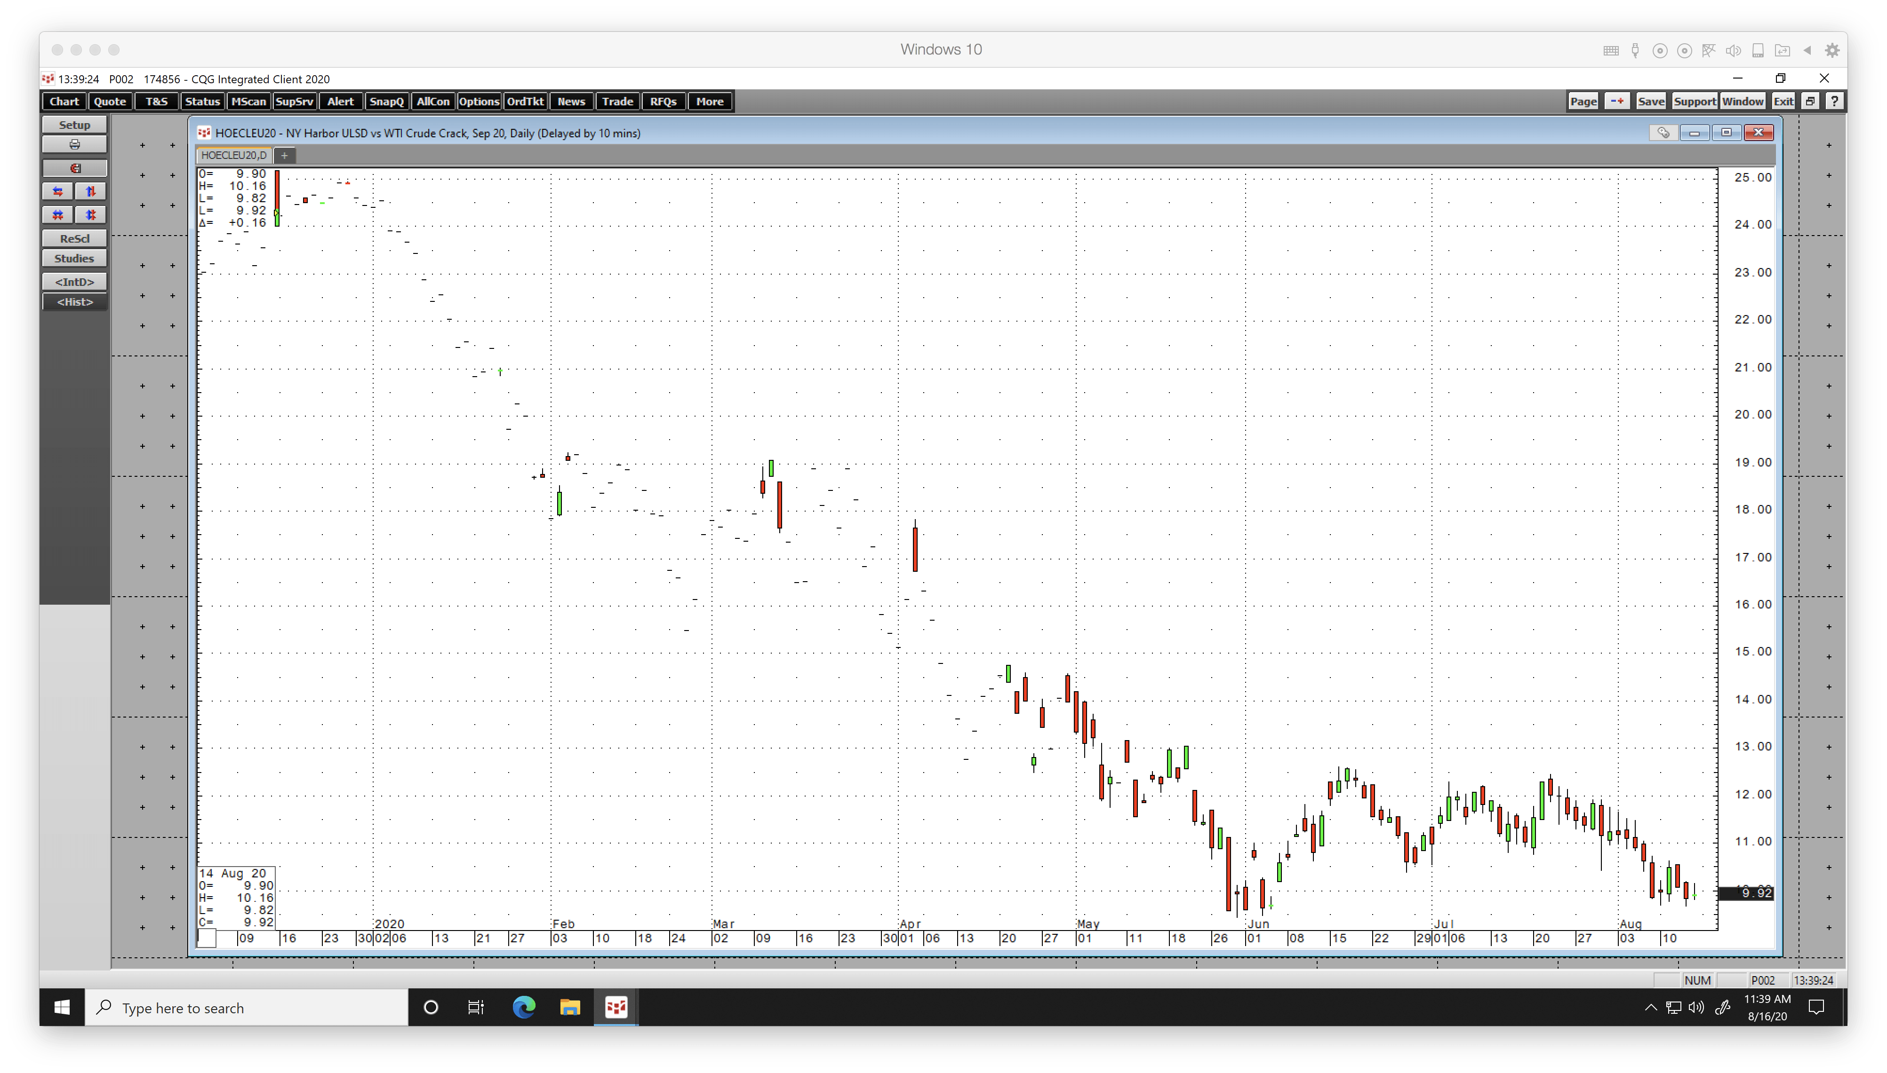Click the vertical zoom arrows icon
Viewport: 1887px width, 1073px height.
[x=91, y=192]
